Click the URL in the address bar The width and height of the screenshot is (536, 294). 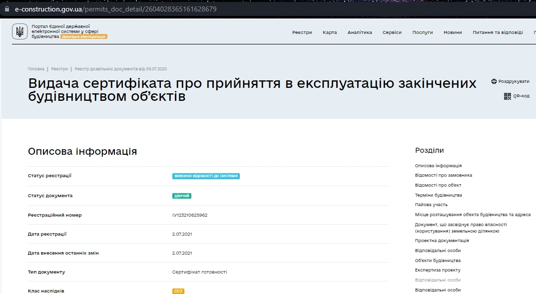coord(115,9)
